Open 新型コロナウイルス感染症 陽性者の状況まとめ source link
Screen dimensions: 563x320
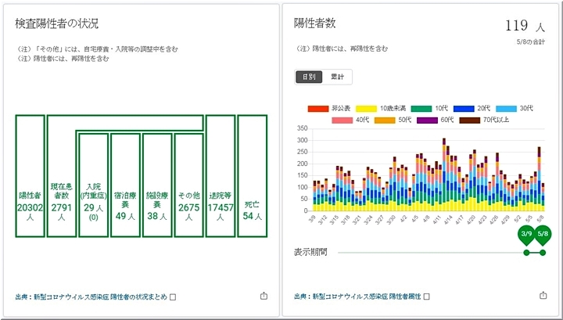pyautogui.click(x=91, y=297)
